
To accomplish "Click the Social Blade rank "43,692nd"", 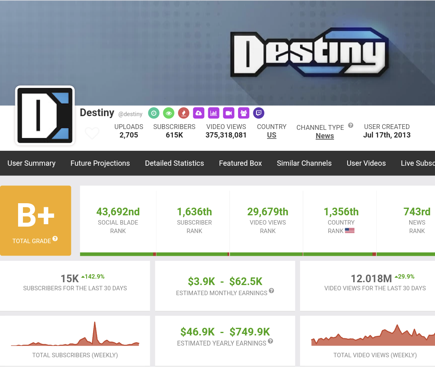I will 118,212.
